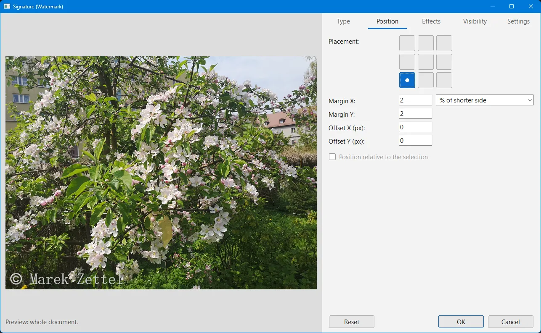Focus the Margin X field

tap(416, 100)
